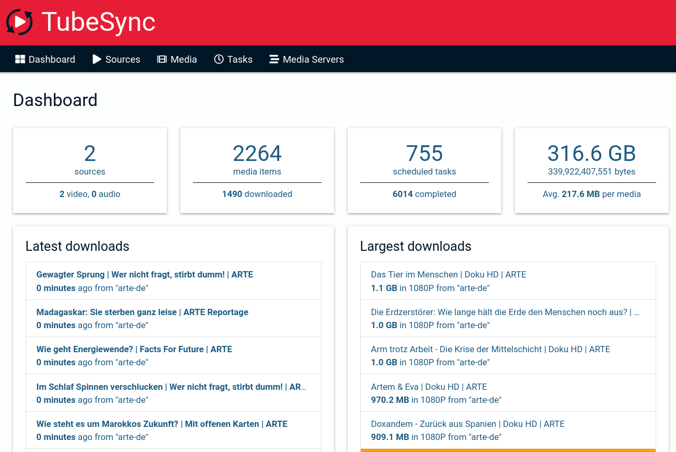Click the TubeSync sync-play logo icon
The height and width of the screenshot is (452, 676).
pos(19,22)
